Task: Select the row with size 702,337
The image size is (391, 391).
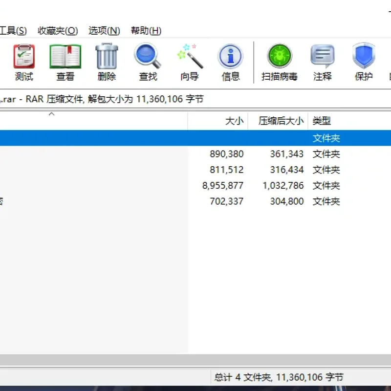Action: 195,201
